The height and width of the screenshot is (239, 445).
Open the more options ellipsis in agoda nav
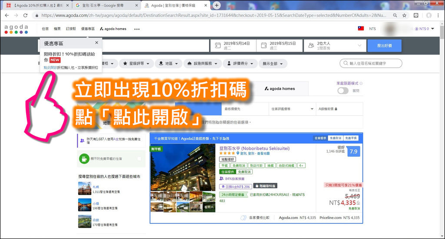pyautogui.click(x=137, y=29)
